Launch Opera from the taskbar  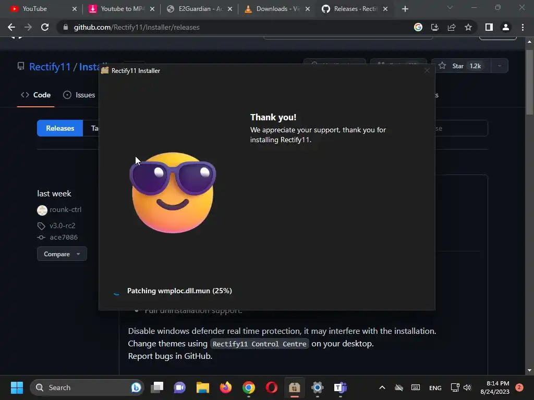(271, 387)
